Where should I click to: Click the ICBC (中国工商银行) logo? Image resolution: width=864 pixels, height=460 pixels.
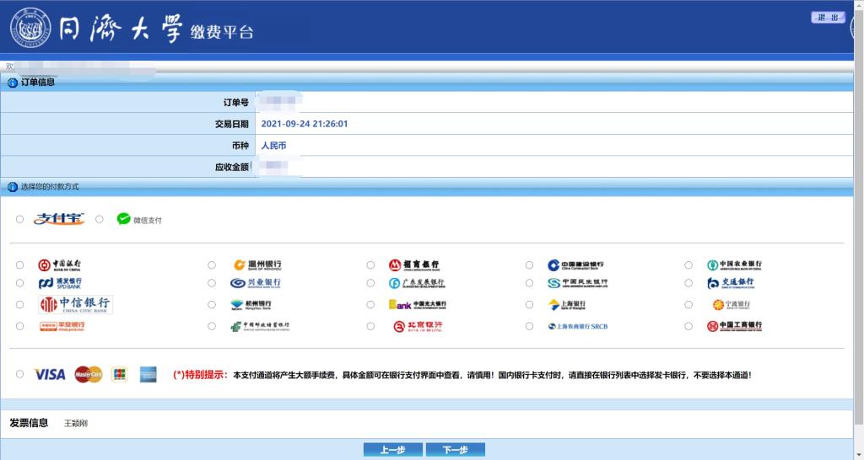pos(734,325)
